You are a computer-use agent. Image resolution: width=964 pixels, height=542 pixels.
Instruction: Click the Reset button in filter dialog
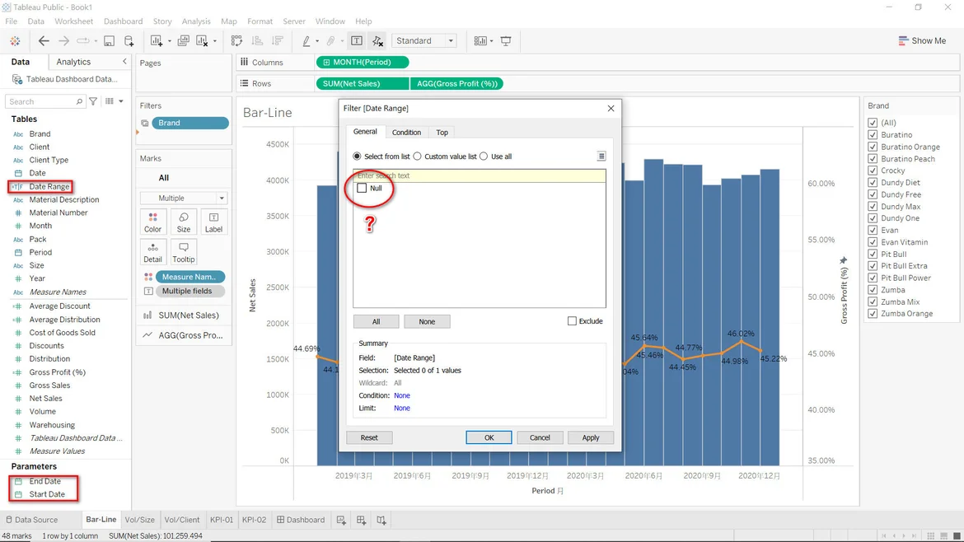point(369,437)
